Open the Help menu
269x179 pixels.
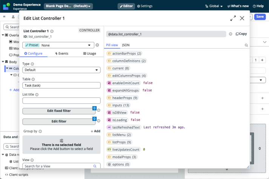point(258,6)
